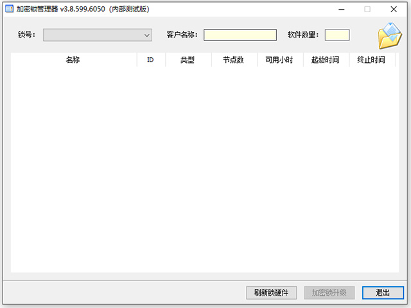The width and height of the screenshot is (411, 308).
Task: Click the 锁号 label text
Action: [x=26, y=35]
